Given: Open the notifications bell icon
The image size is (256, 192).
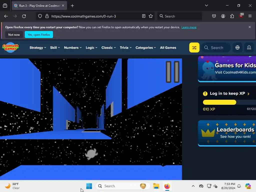Looking at the screenshot, I should pos(239,186).
